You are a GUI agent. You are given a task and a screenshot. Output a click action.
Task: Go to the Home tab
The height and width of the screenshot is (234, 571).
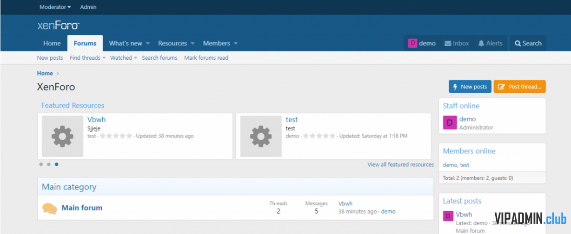click(x=52, y=43)
